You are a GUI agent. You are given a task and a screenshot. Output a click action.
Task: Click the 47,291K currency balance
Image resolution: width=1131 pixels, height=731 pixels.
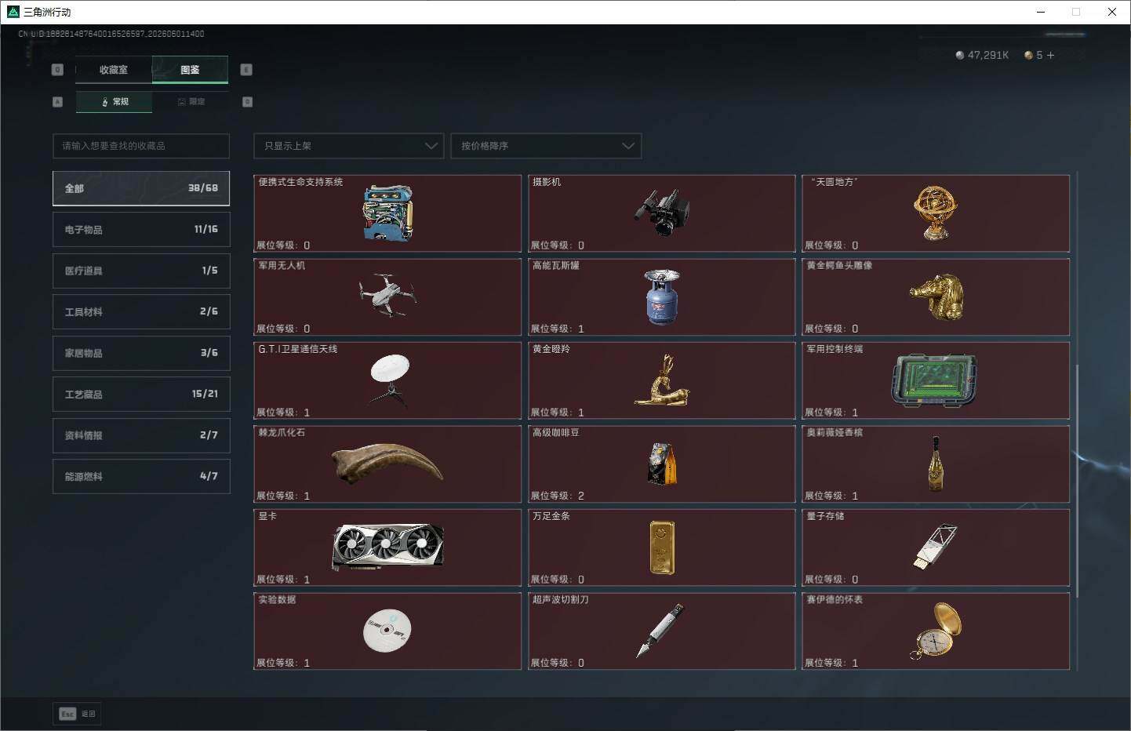pyautogui.click(x=988, y=55)
